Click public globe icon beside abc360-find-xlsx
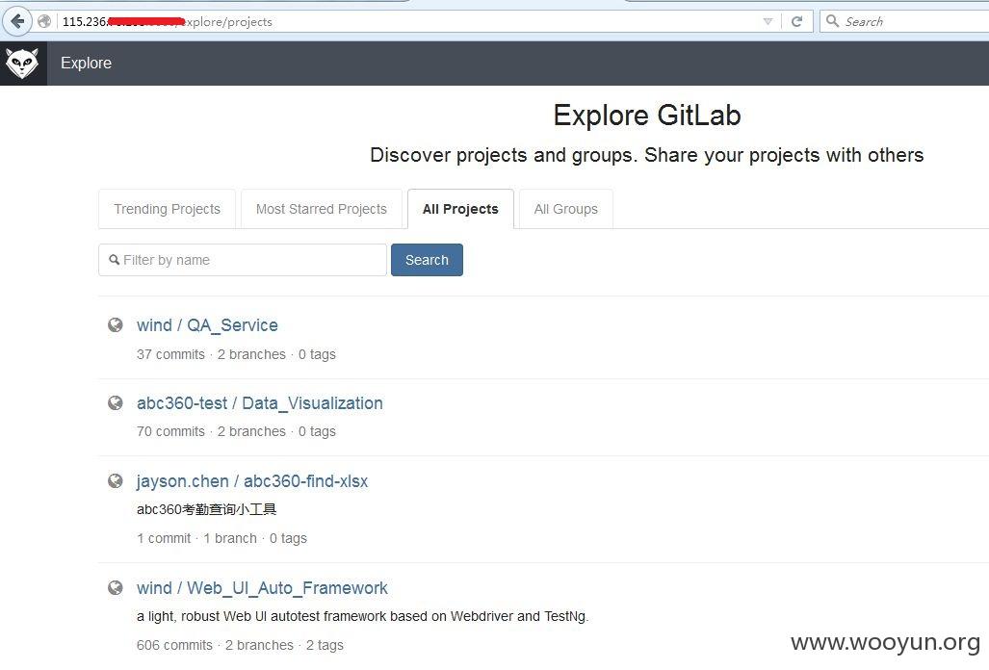989x670 pixels. (116, 481)
